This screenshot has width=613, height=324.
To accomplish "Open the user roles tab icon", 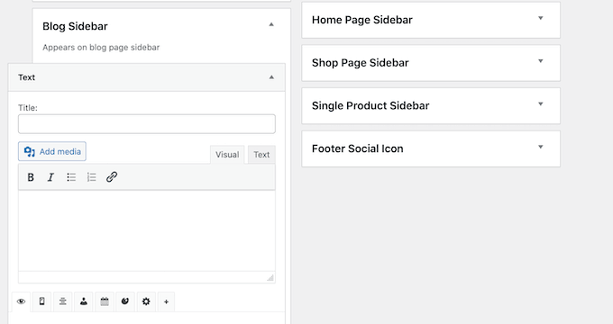I will pos(84,301).
